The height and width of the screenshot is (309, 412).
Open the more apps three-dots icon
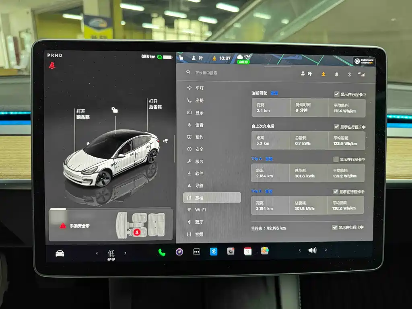[196, 252]
